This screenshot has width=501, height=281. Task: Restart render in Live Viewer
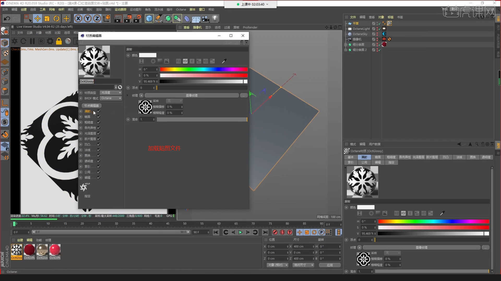[x=23, y=41]
